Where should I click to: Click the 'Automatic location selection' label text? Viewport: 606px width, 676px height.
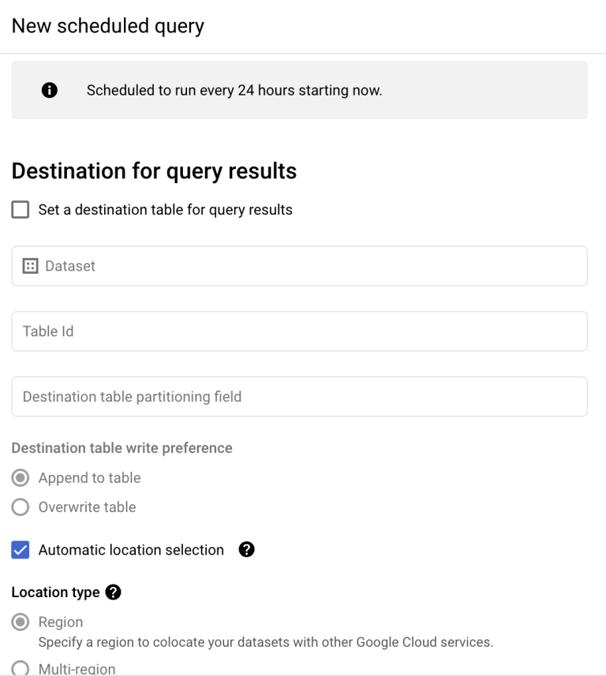131,551
